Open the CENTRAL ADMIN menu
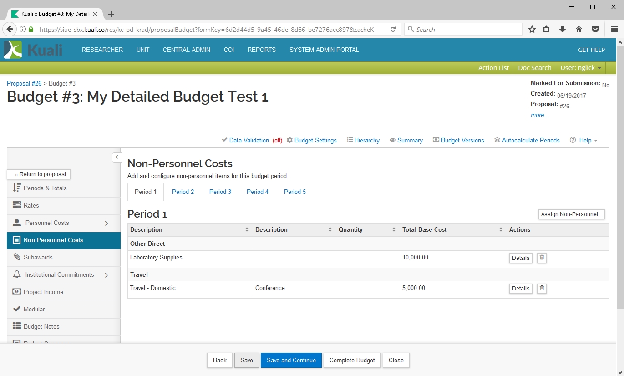The image size is (624, 376). [187, 50]
